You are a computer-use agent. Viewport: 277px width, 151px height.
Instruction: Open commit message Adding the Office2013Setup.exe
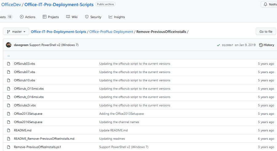click(122, 114)
